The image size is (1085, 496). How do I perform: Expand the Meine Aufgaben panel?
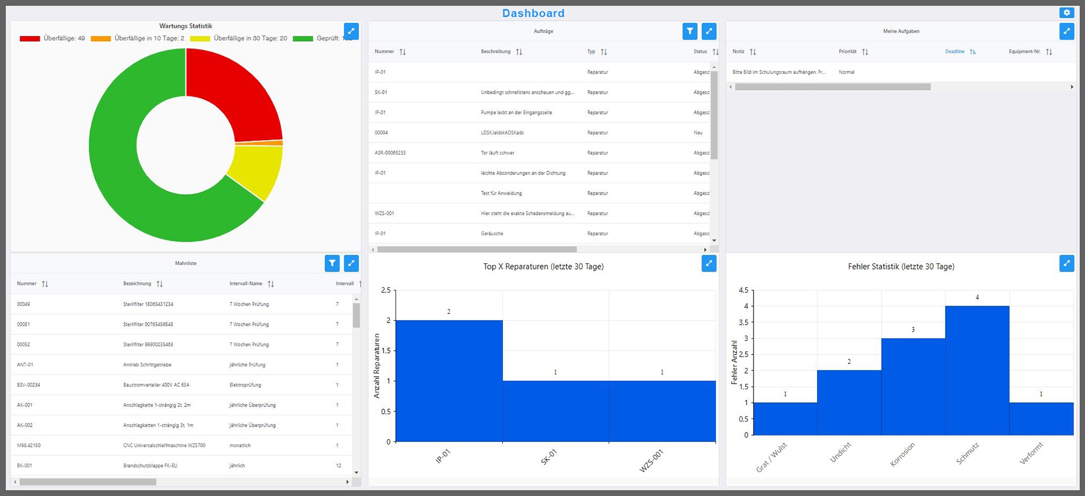[1067, 31]
